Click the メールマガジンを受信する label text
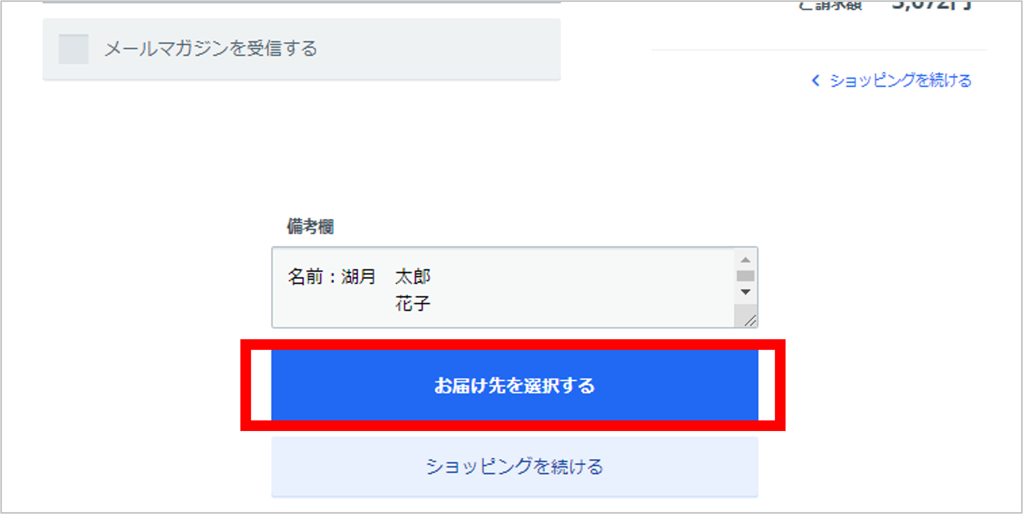This screenshot has width=1023, height=514. point(211,49)
